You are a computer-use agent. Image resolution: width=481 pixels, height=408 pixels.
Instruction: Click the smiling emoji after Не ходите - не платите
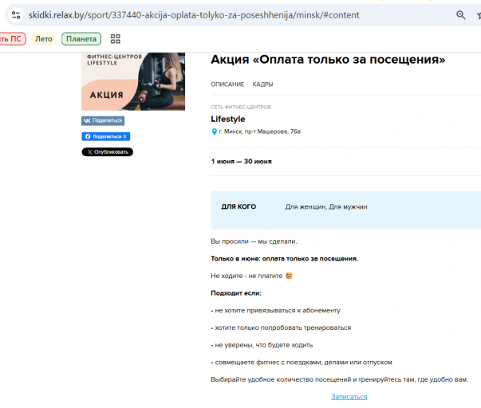(289, 276)
